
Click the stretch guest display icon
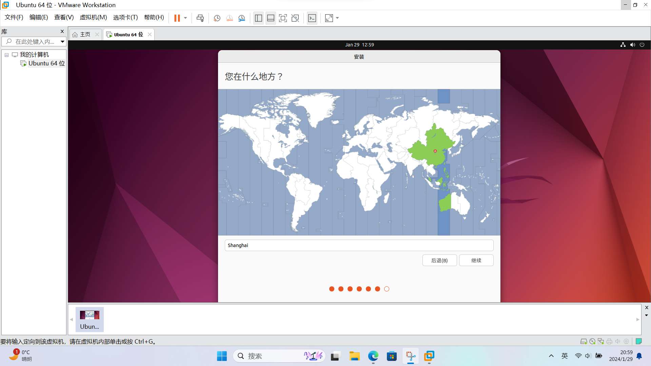[x=329, y=18]
